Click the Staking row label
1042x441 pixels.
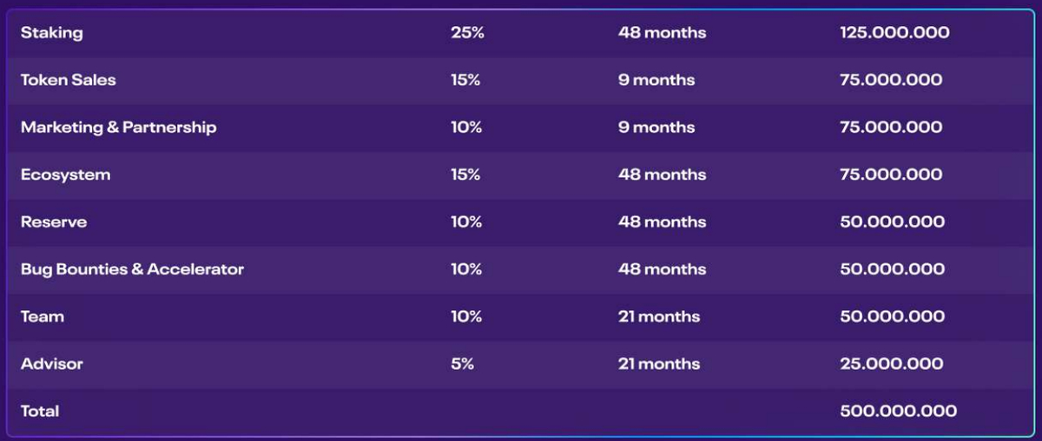tap(52, 33)
